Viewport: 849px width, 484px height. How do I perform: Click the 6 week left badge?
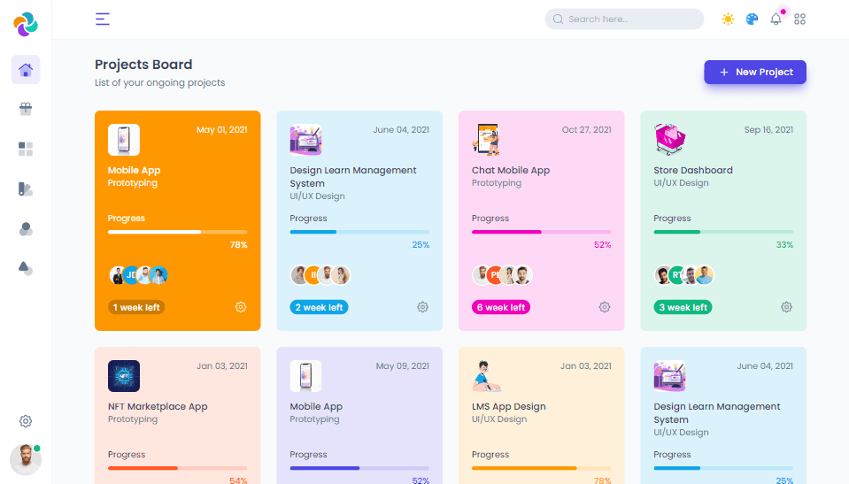(501, 307)
